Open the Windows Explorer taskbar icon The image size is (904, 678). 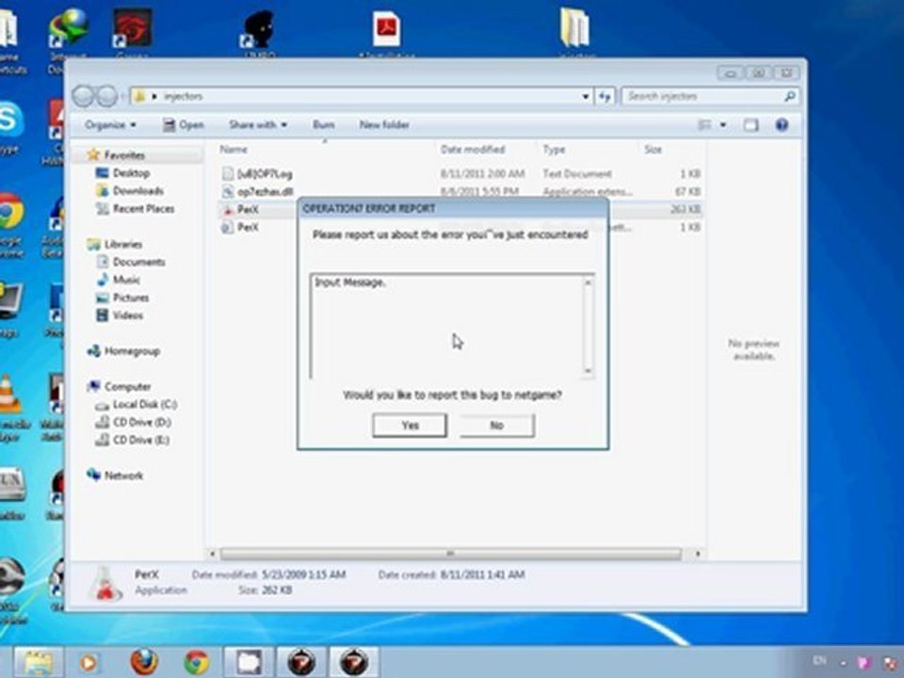(38, 662)
